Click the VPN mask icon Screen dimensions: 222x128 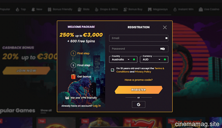point(67,98)
